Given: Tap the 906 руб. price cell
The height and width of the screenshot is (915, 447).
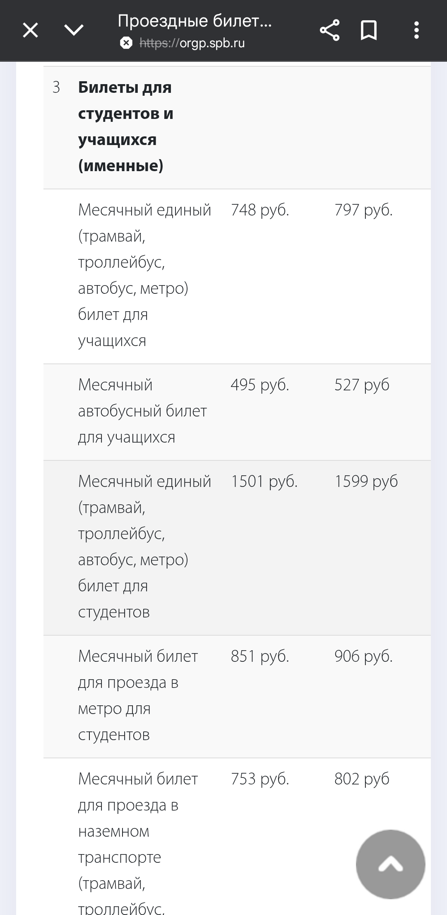Looking at the screenshot, I should (363, 656).
